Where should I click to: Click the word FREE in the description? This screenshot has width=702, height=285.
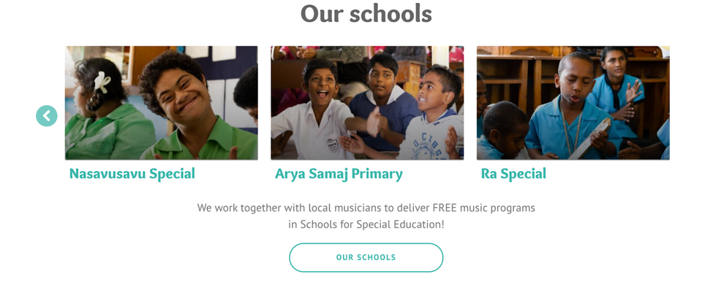coord(445,208)
